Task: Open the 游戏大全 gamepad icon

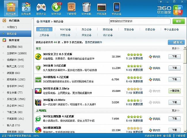Action: [41, 8]
